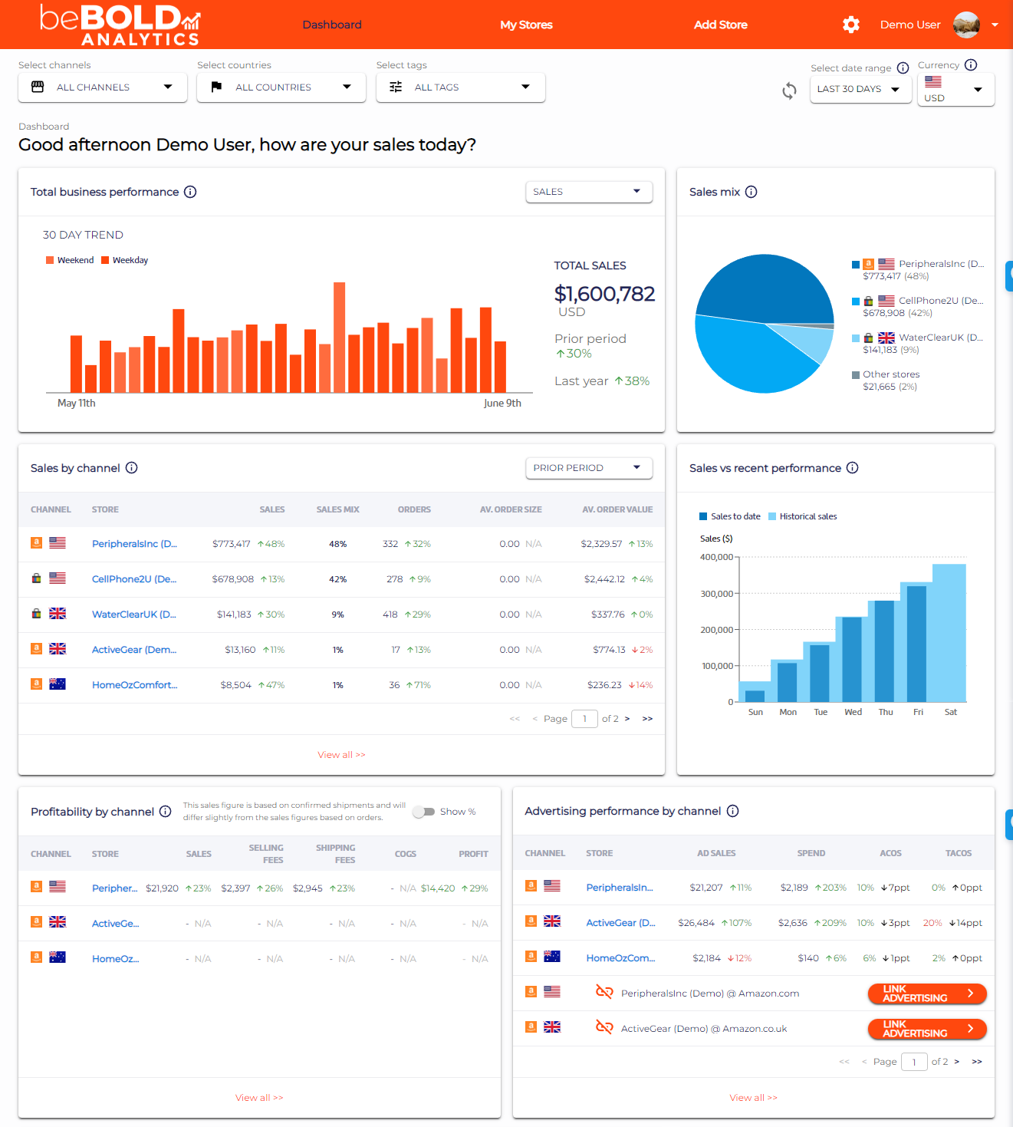Open the settings gear icon
This screenshot has width=1013, height=1127.
tap(850, 25)
